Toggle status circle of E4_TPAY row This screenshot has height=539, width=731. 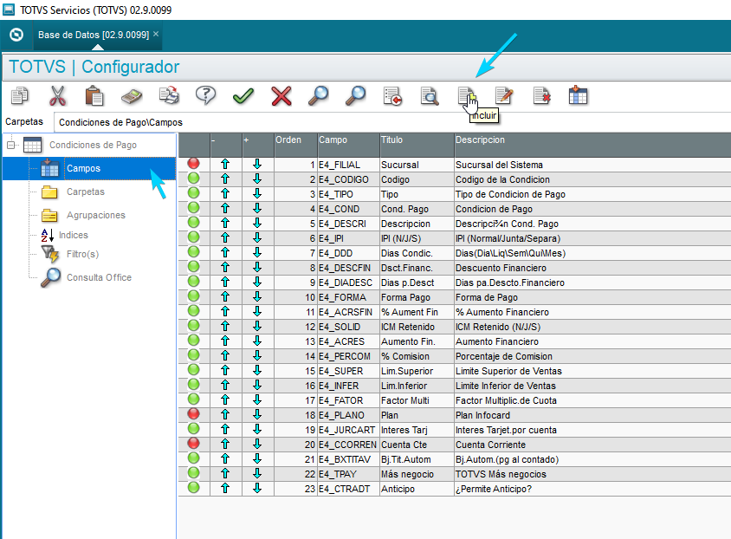click(193, 473)
